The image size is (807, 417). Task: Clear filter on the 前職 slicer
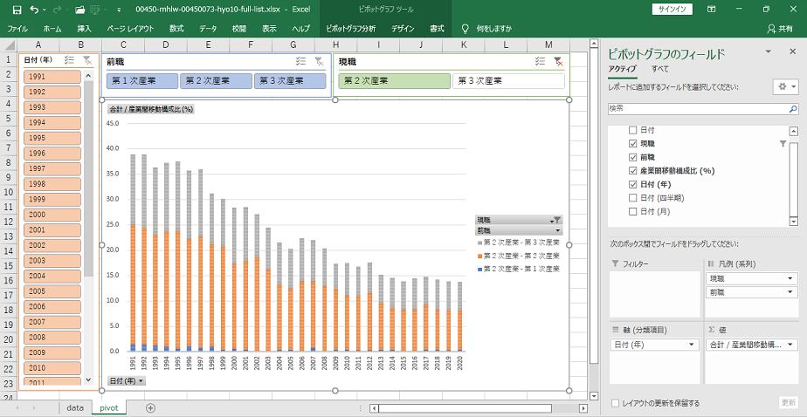pos(319,61)
